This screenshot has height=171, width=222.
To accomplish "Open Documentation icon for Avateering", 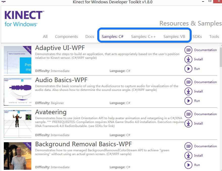I will point(188,114).
